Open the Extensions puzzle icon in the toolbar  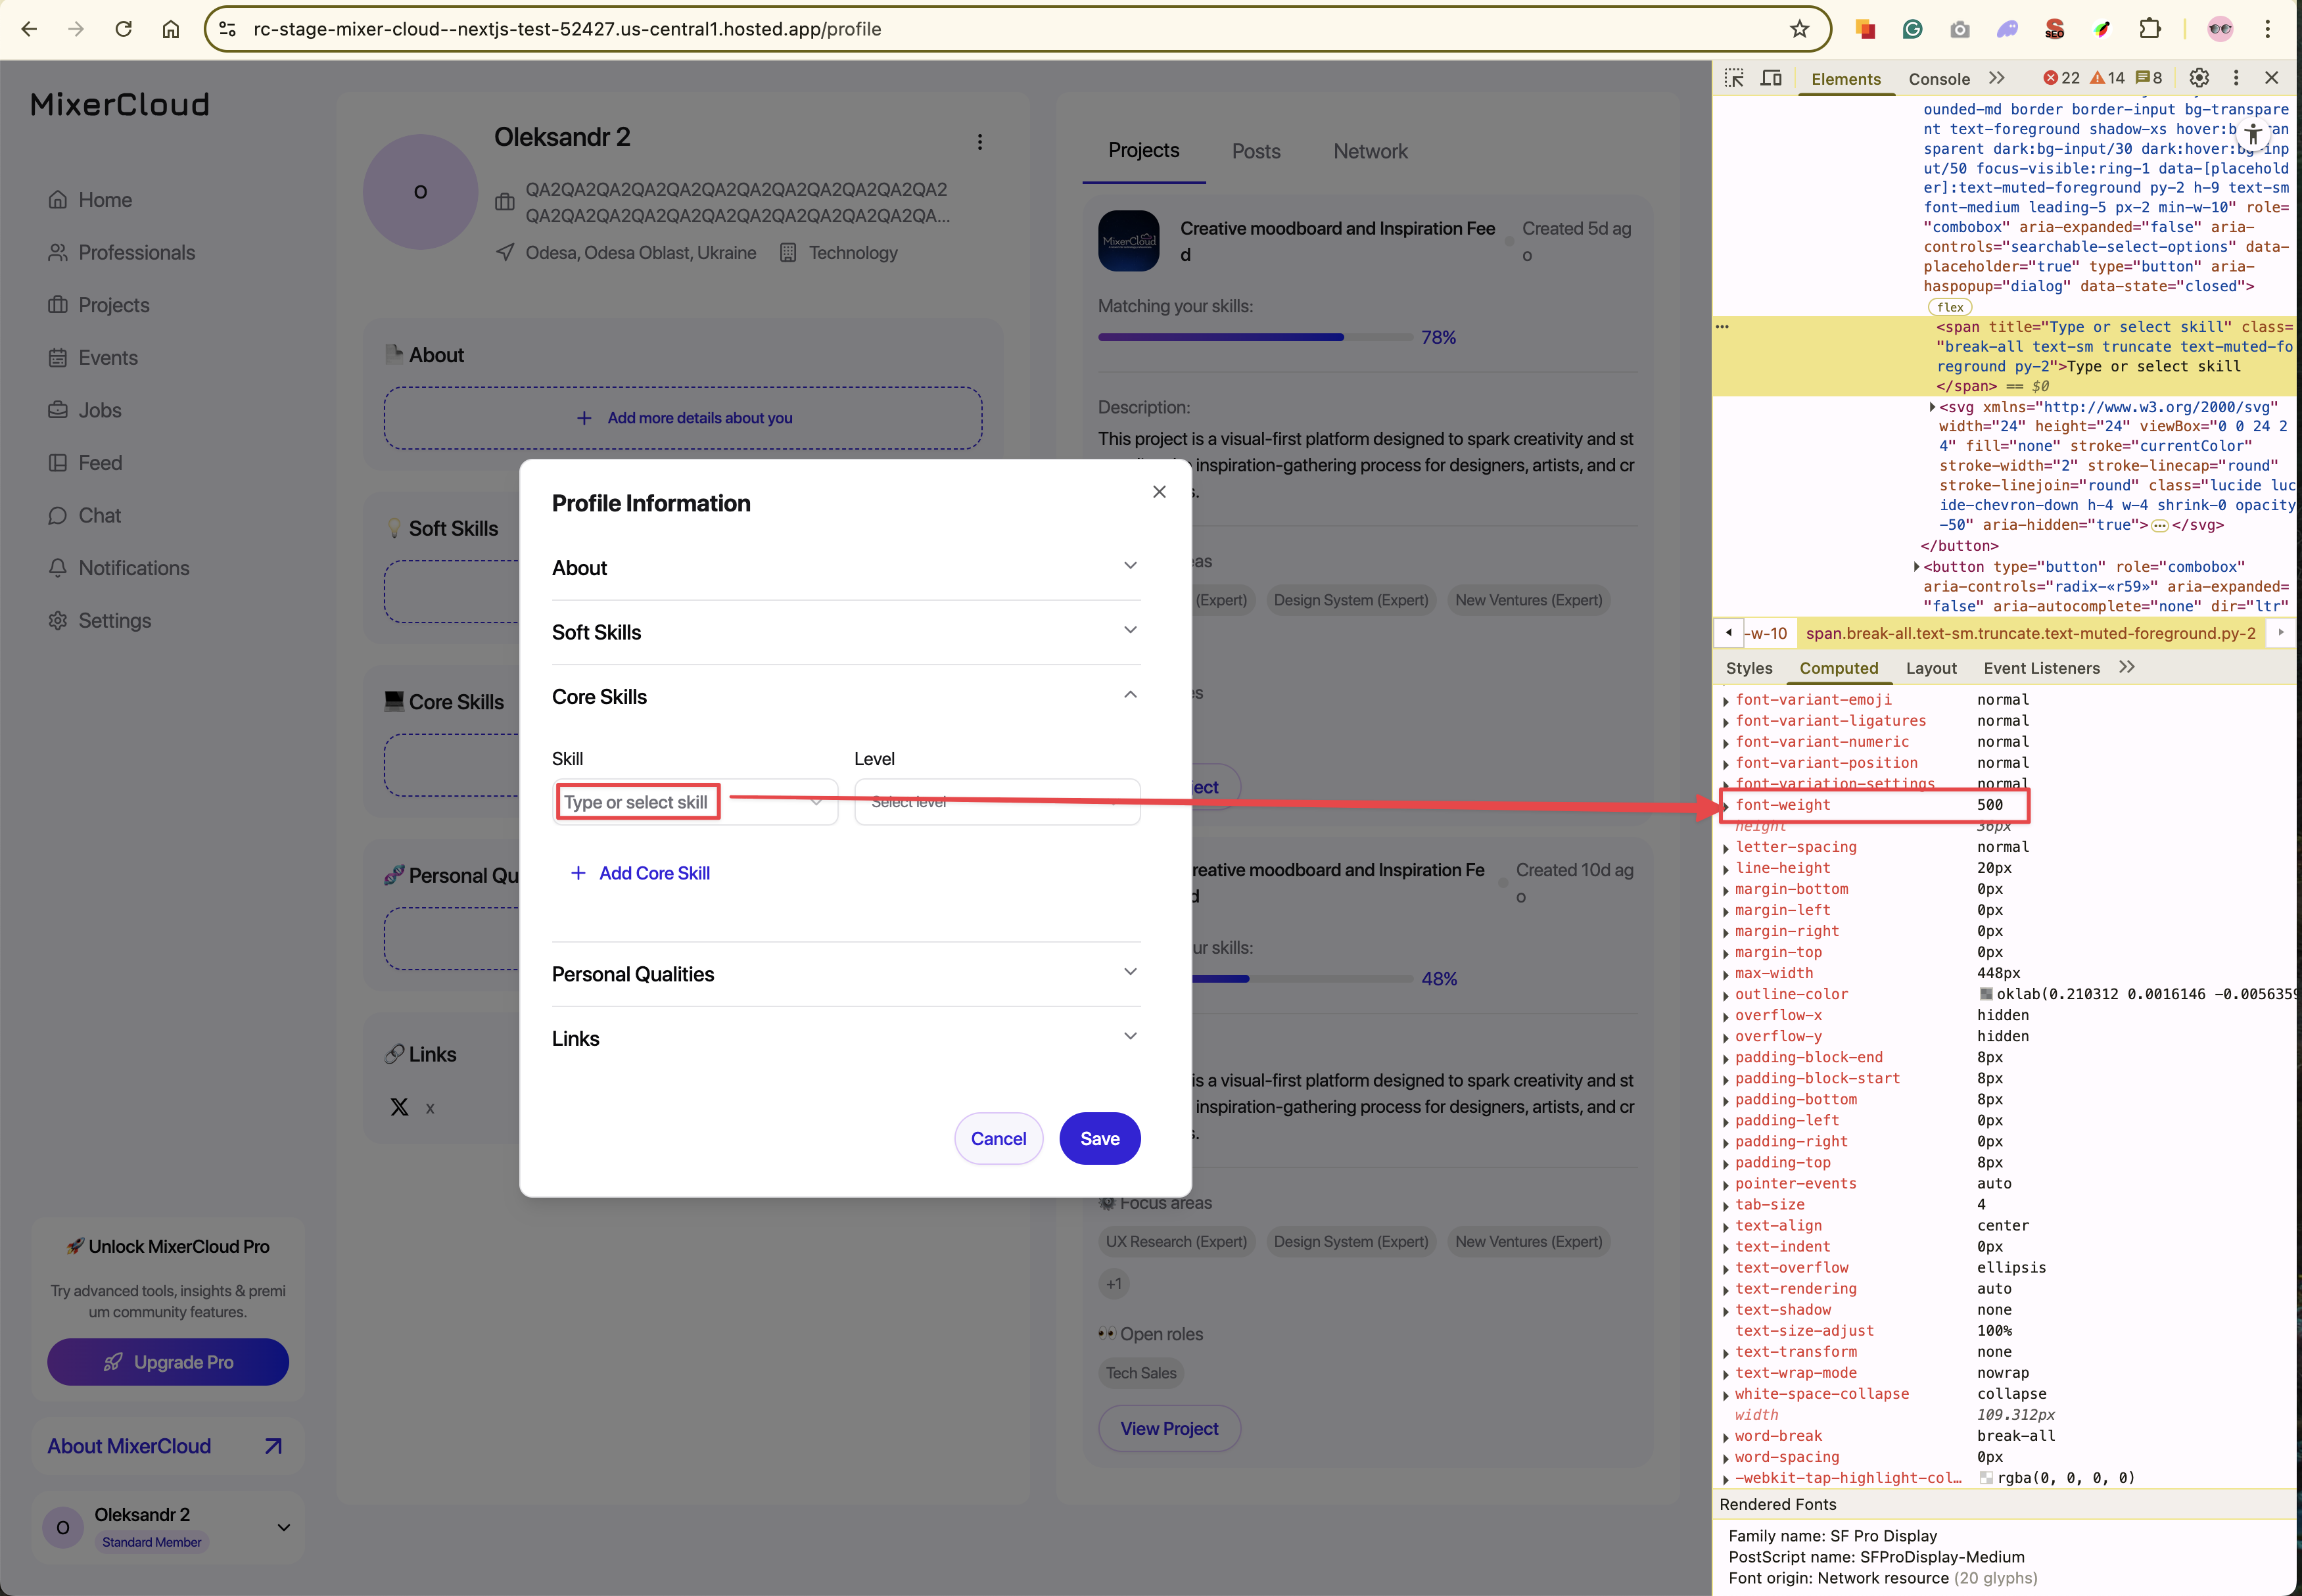pos(2150,29)
